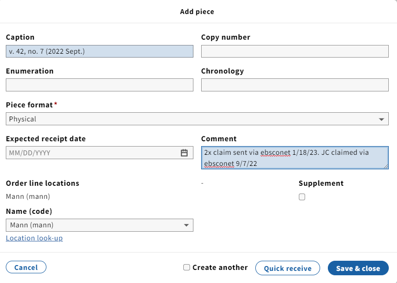The width and height of the screenshot is (397, 283).
Task: Focus the Caption field with v. 42 text
Action: [100, 51]
